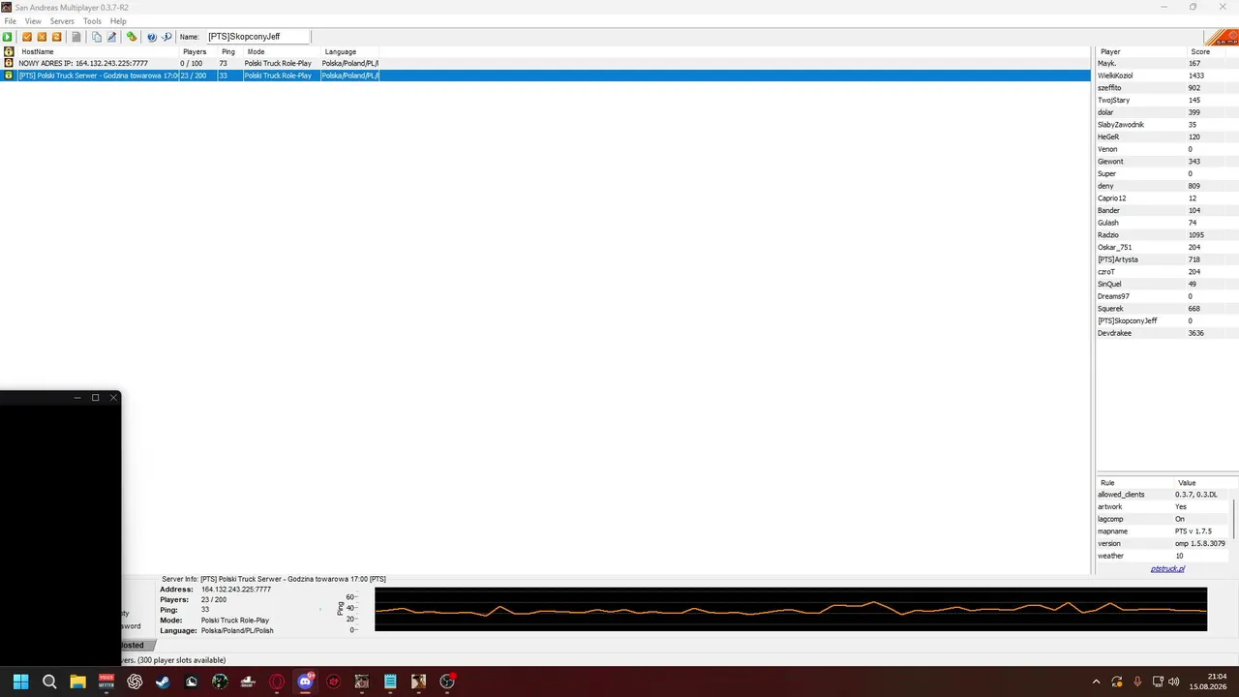Click the green Connect play icon
This screenshot has height=697, width=1239.
coord(8,37)
